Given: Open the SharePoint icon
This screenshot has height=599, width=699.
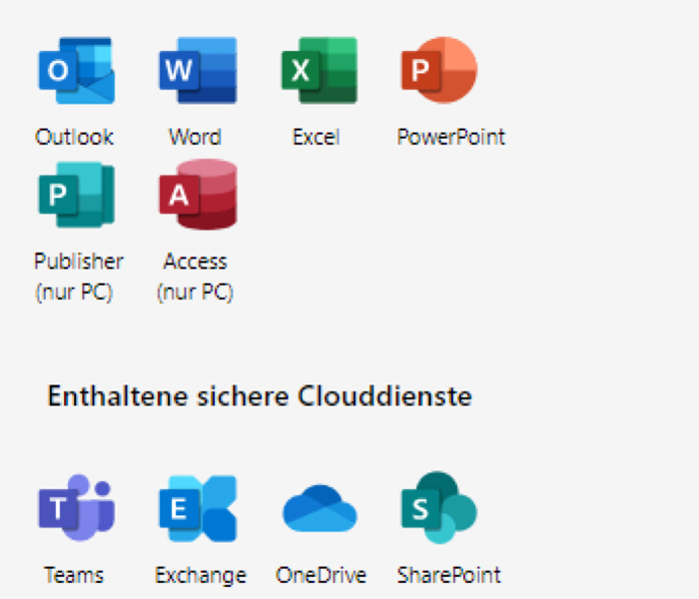Looking at the screenshot, I should [439, 507].
